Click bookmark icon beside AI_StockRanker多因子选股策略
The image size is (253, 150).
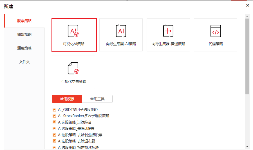54,116
